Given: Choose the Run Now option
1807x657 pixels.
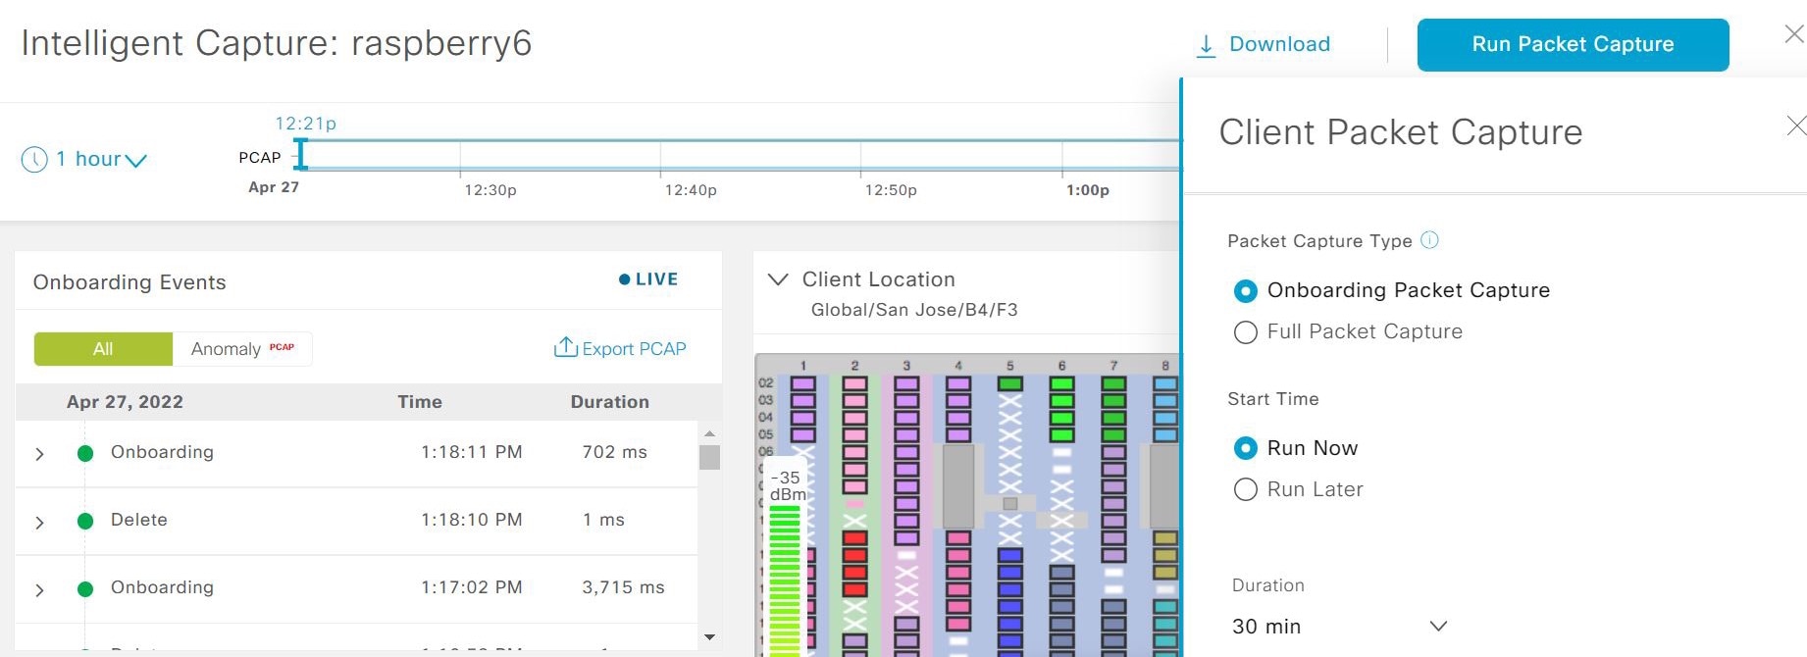Looking at the screenshot, I should (x=1245, y=448).
